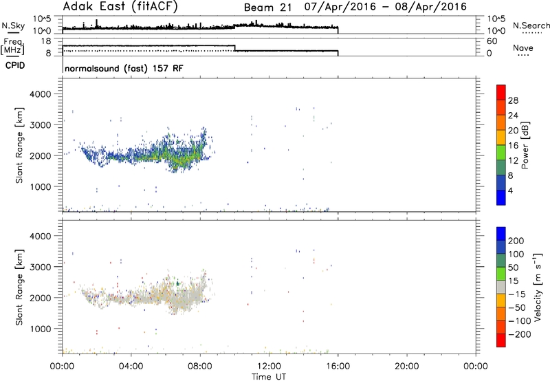Click the 3000 tick on the power panel axis
The width and height of the screenshot is (550, 381).
[x=41, y=125]
